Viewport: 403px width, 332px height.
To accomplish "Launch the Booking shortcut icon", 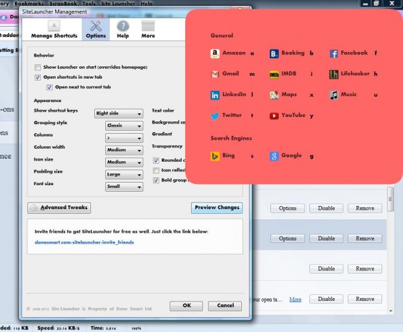I will [x=274, y=53].
